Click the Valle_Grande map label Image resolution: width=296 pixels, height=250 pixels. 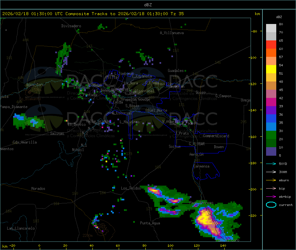click(98, 121)
